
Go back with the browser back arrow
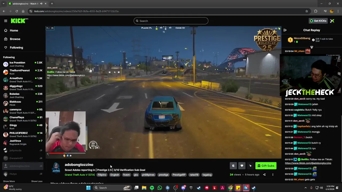click(x=4, y=11)
